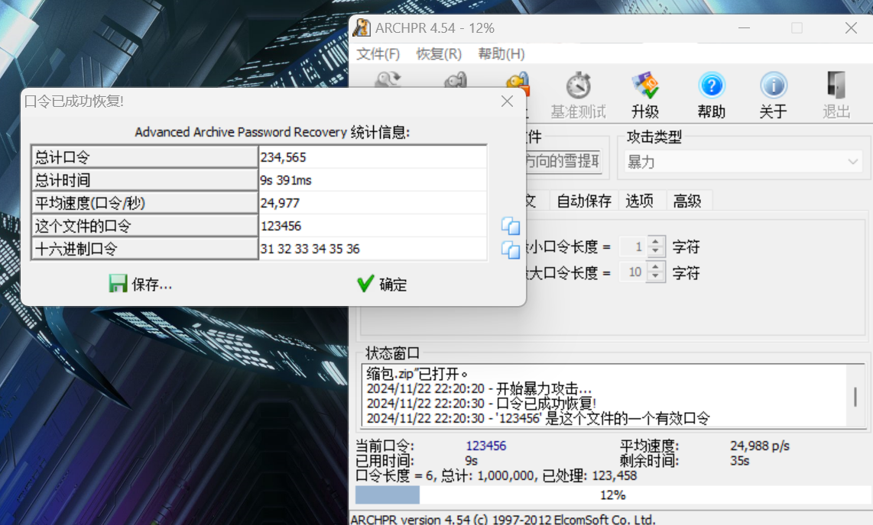Click the log line '123456' 是这个文件的一个有效口令
Viewport: 873px width, 525px height.
pos(538,418)
